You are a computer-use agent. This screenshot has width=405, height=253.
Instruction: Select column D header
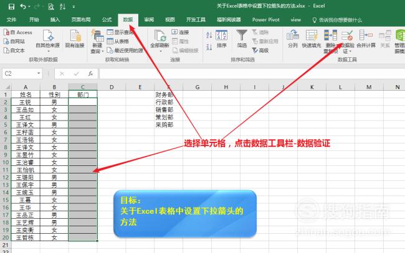click(x=112, y=87)
